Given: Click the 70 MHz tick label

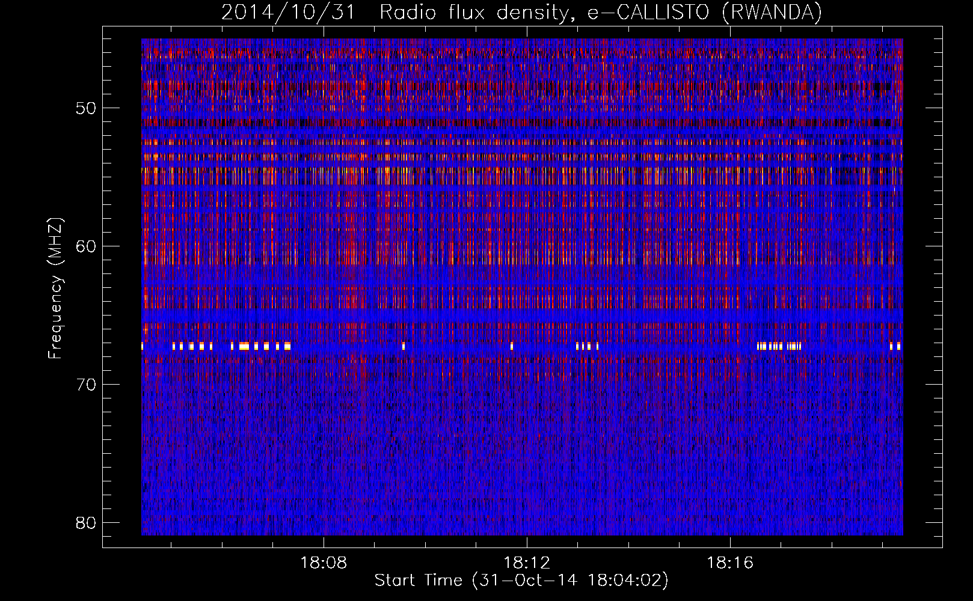Looking at the screenshot, I should [86, 385].
